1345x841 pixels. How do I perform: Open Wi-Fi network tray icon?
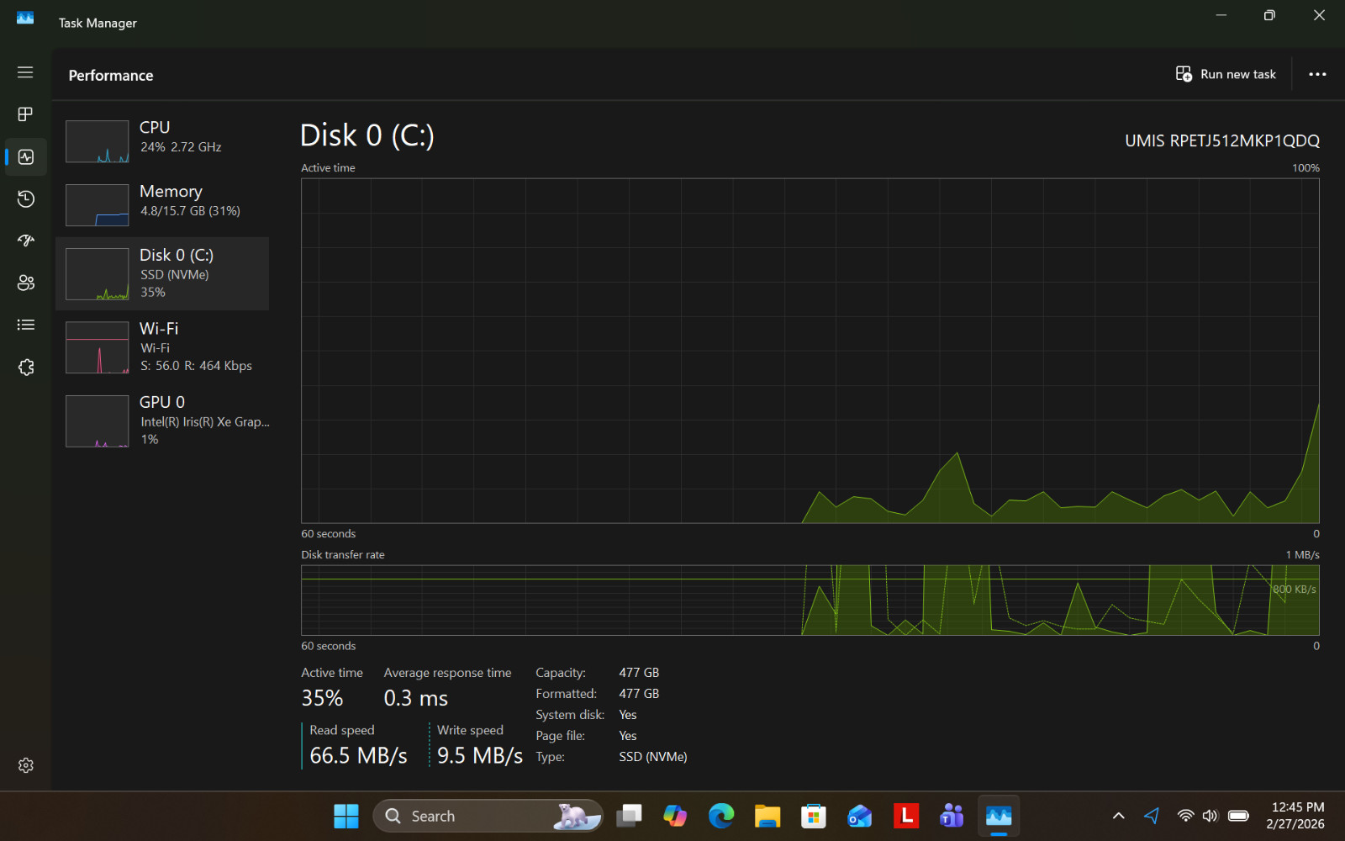click(1185, 816)
